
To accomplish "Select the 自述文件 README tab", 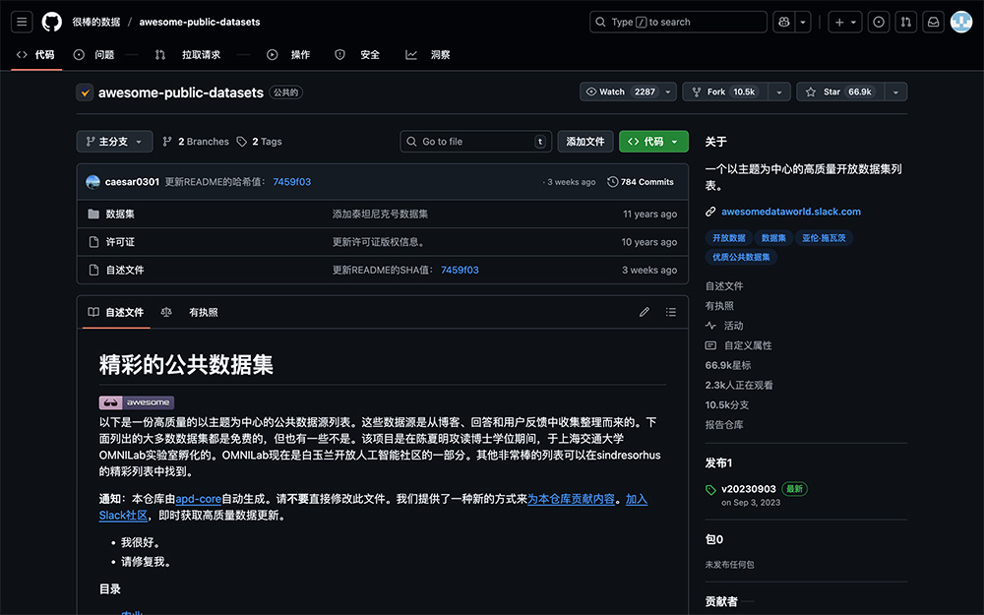I will point(116,312).
